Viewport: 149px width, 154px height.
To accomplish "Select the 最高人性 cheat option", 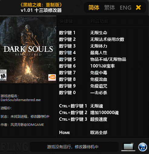I will tap(99, 53).
